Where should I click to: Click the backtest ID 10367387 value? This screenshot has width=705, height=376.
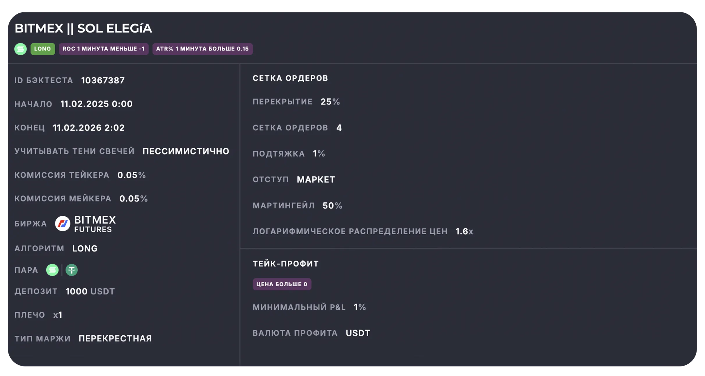point(103,80)
